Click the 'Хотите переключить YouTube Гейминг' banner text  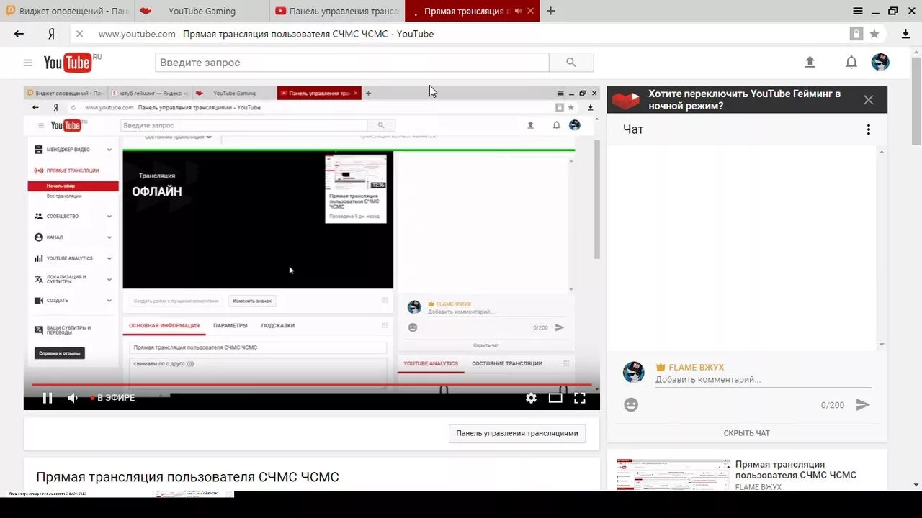[744, 100]
